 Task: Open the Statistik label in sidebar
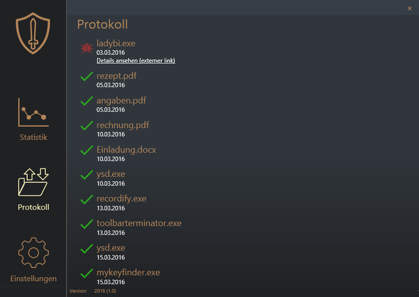[x=33, y=137]
